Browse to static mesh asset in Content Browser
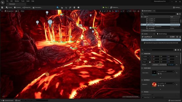182x102 pixels. click(161, 74)
